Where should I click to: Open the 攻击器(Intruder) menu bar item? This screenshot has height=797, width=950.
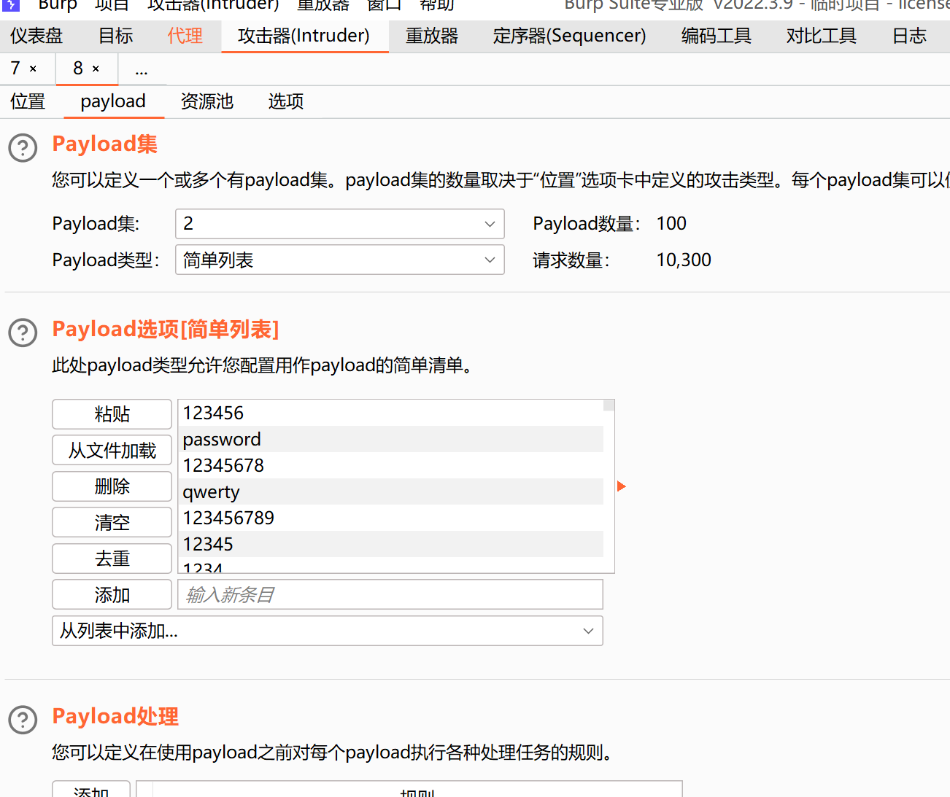point(213,4)
